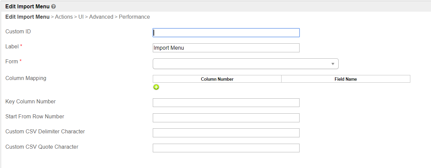Focus the Custom ID text field

(226, 33)
